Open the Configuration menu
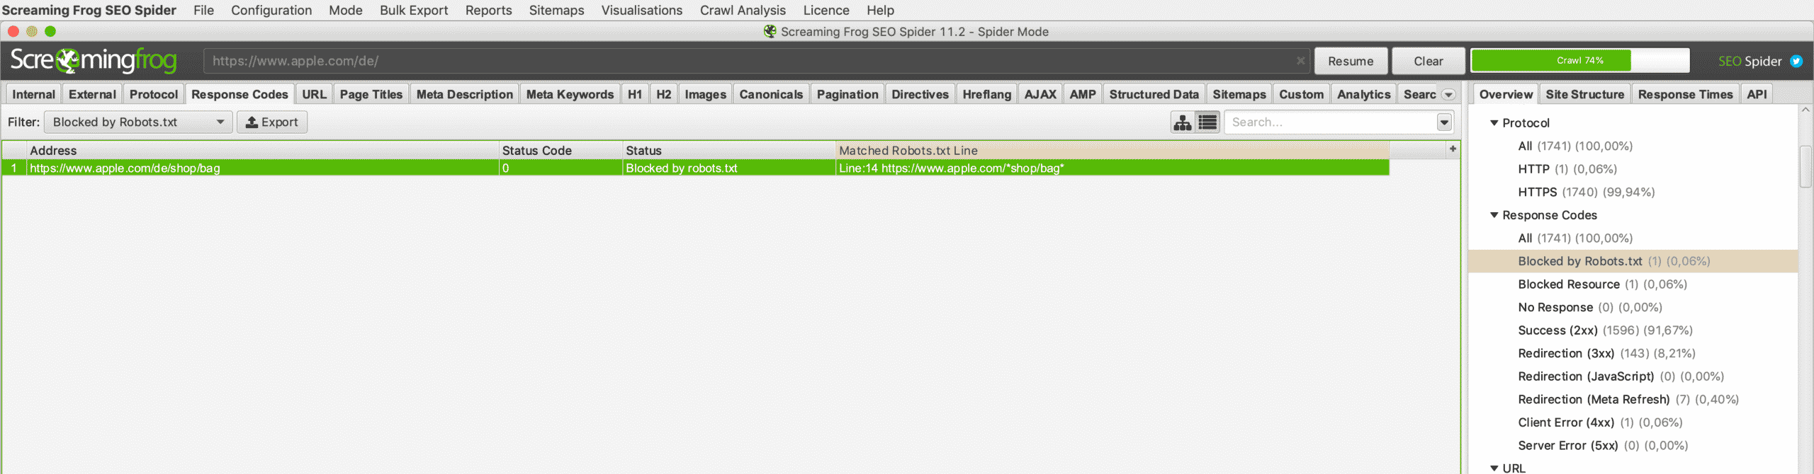 click(271, 10)
